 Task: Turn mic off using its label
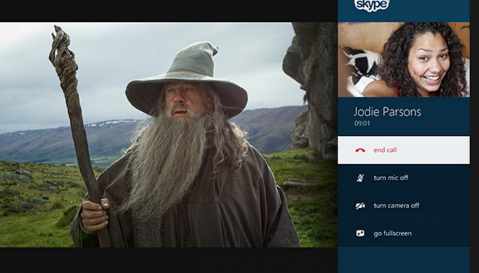[391, 177]
